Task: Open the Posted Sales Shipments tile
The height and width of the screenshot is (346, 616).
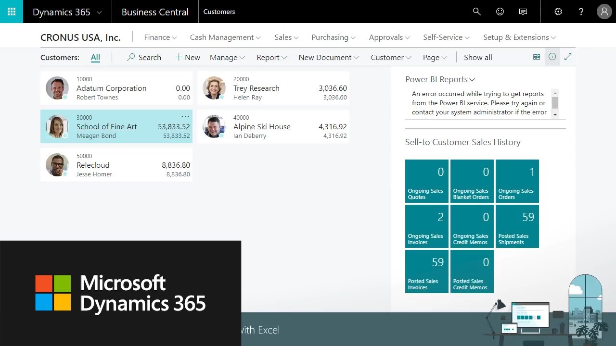Action: 517,226
